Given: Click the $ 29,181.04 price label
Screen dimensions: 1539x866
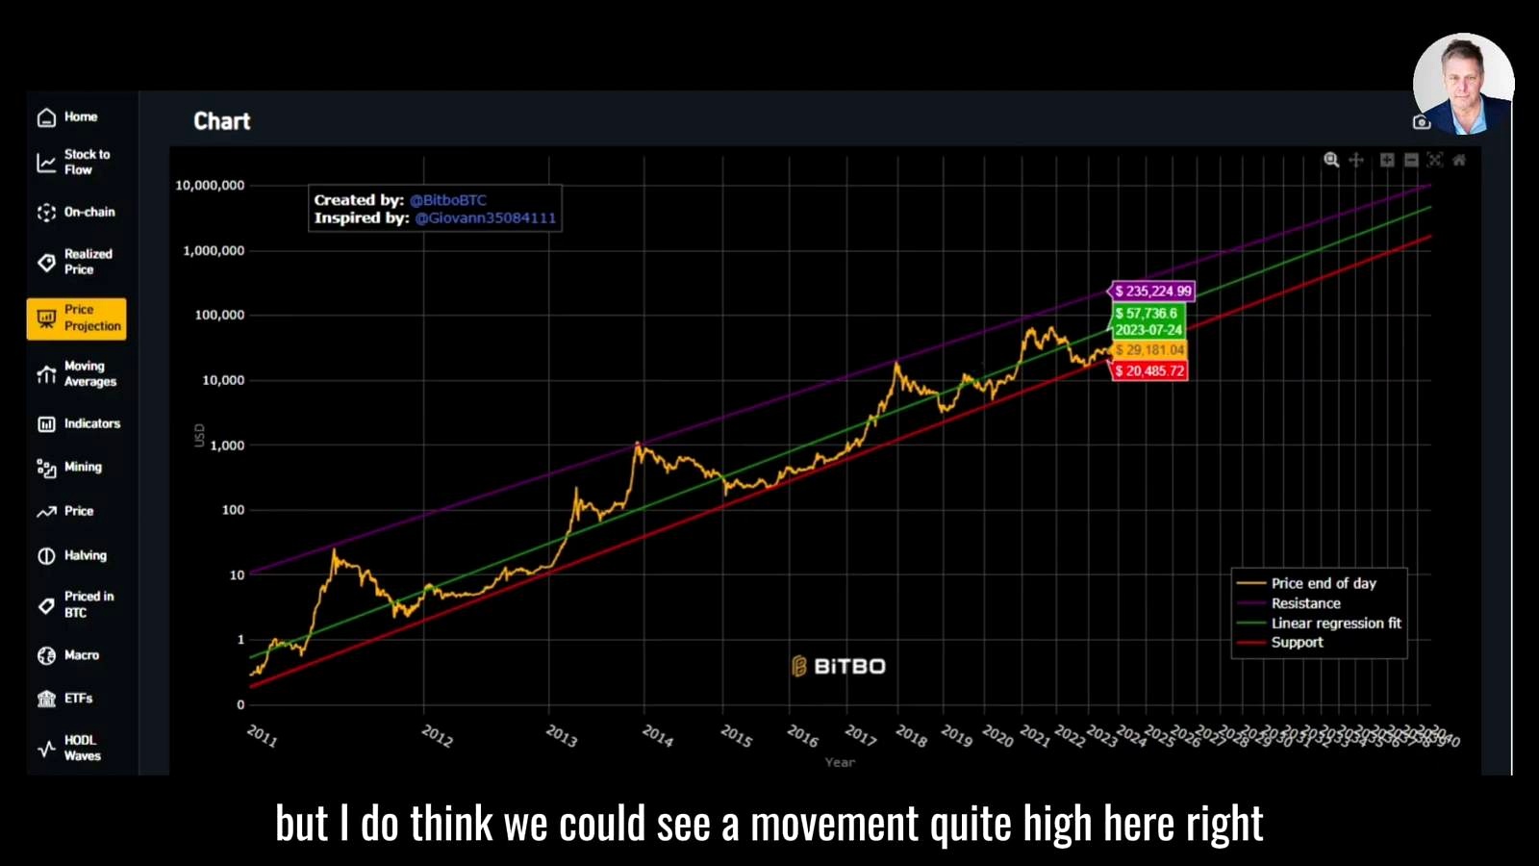Looking at the screenshot, I should tap(1149, 350).
